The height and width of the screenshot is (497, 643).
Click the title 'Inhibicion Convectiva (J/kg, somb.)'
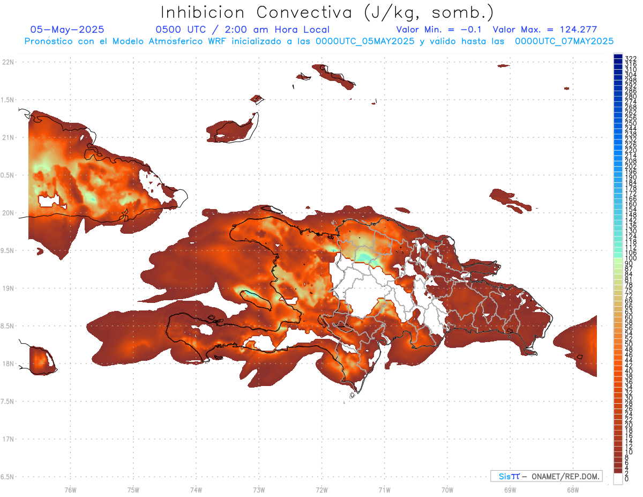pos(327,13)
